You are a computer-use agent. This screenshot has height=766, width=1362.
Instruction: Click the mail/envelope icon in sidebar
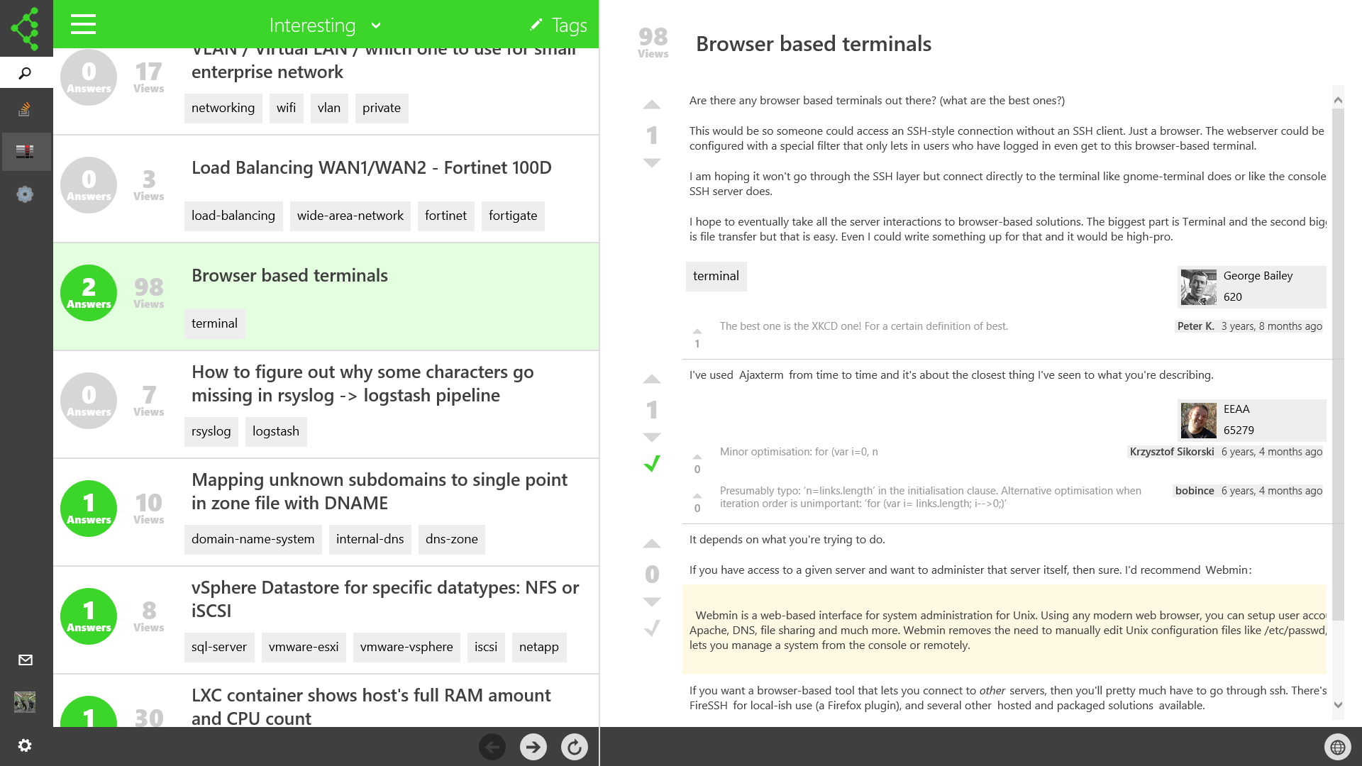pos(26,660)
